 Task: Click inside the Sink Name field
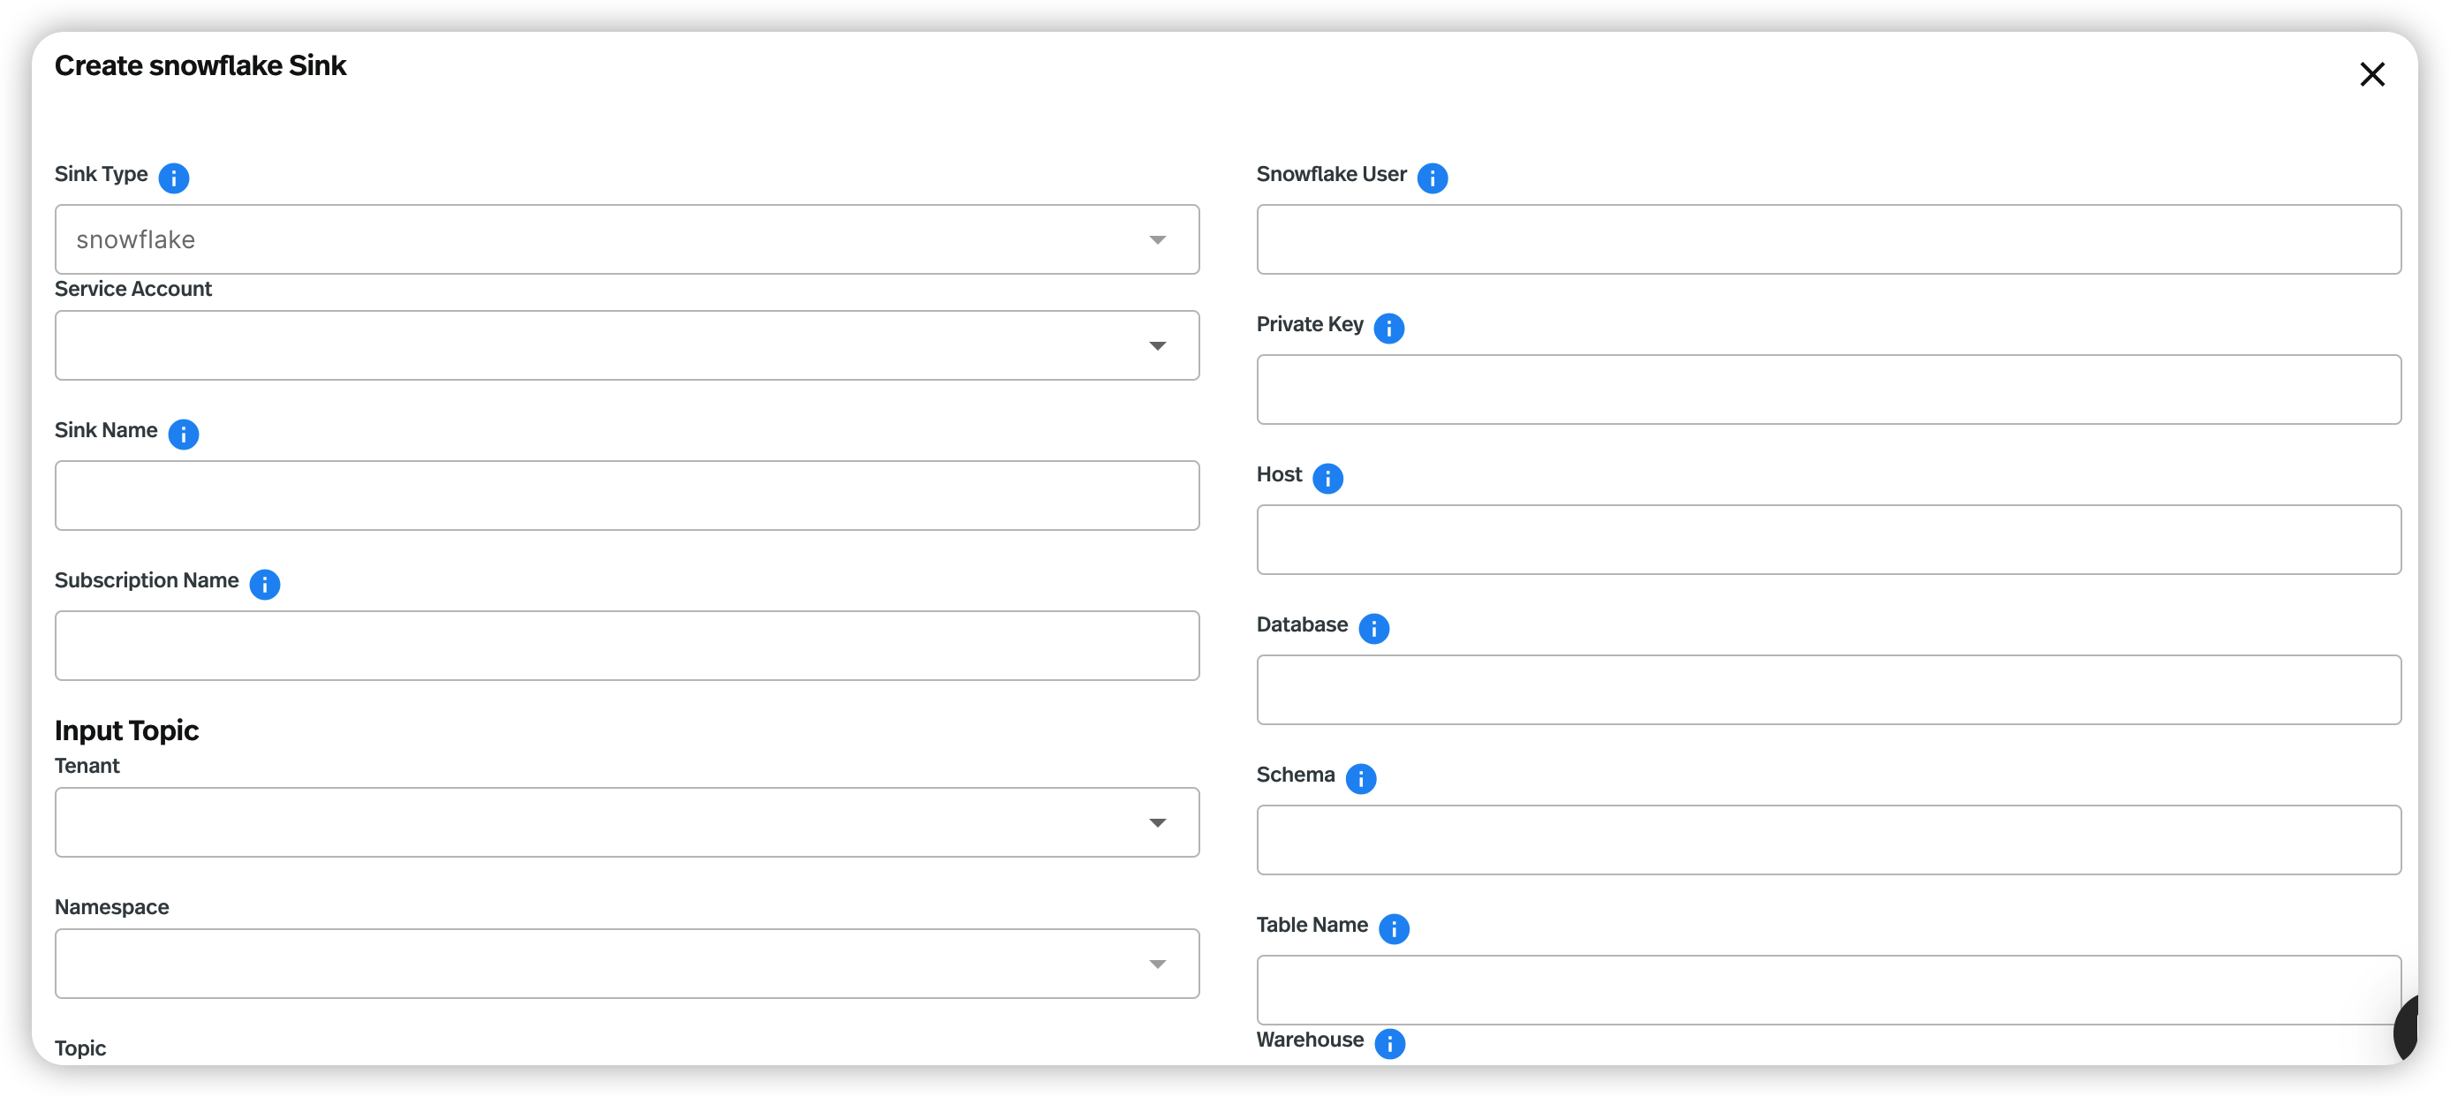pyautogui.click(x=628, y=495)
